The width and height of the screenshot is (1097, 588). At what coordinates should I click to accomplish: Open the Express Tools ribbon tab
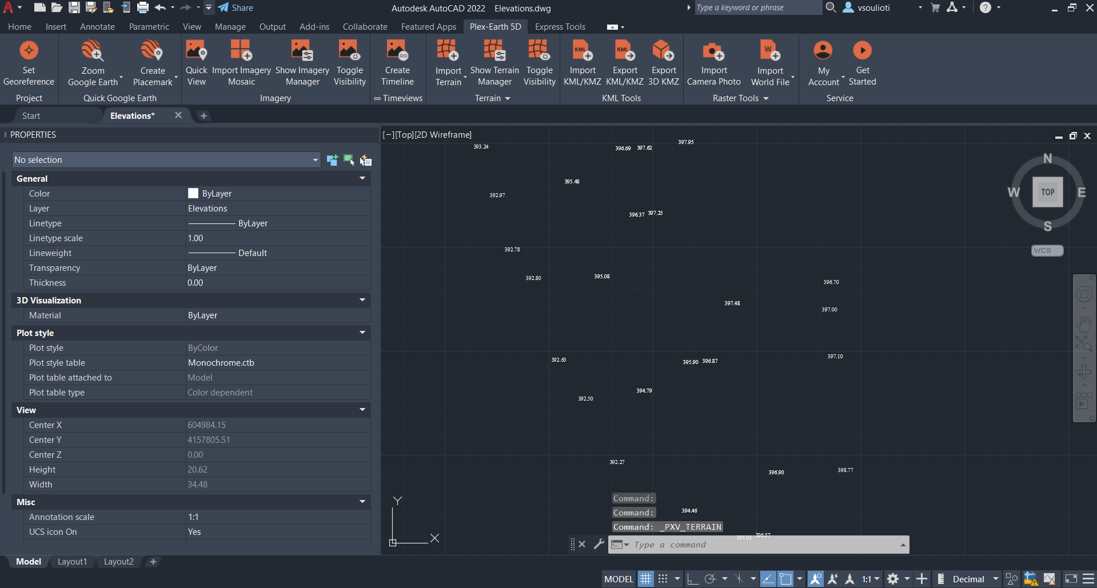[x=560, y=27]
